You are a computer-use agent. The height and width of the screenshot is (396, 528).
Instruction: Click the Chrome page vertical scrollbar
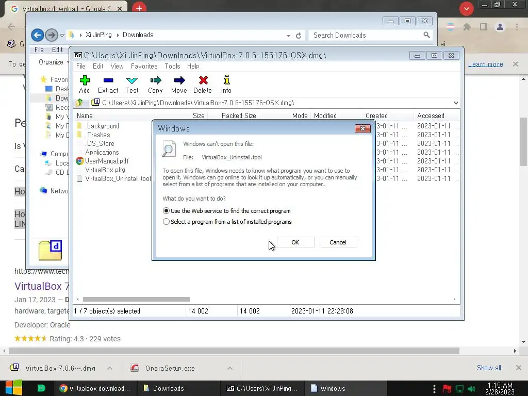[523, 141]
